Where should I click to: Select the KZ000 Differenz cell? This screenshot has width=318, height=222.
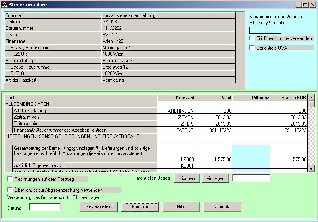251,153
